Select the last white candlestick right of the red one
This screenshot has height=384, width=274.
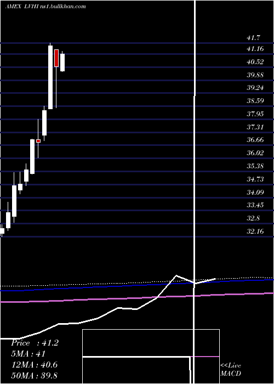pos(62,63)
